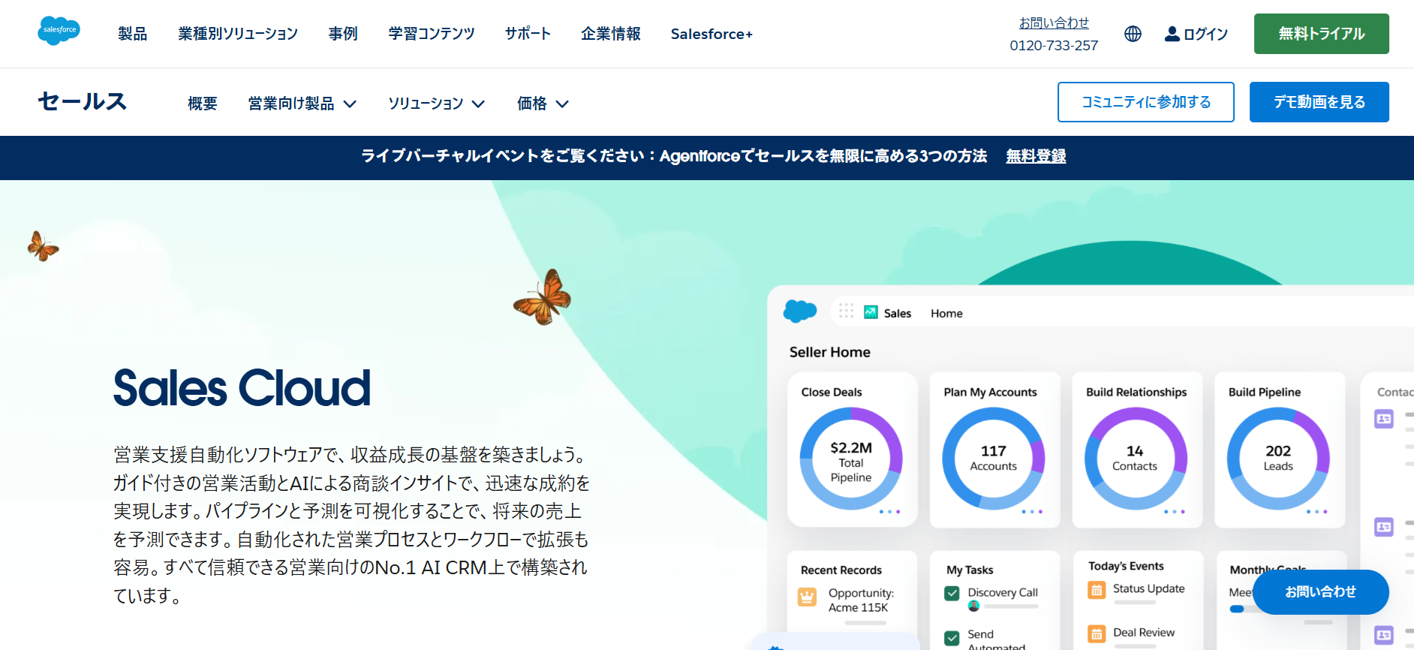Screen dimensions: 1414x650
Task: Open Close Deals card three-dot menu
Action: click(x=889, y=512)
